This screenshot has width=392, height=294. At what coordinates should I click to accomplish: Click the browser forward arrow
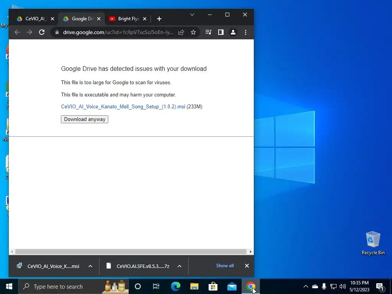coord(29,32)
